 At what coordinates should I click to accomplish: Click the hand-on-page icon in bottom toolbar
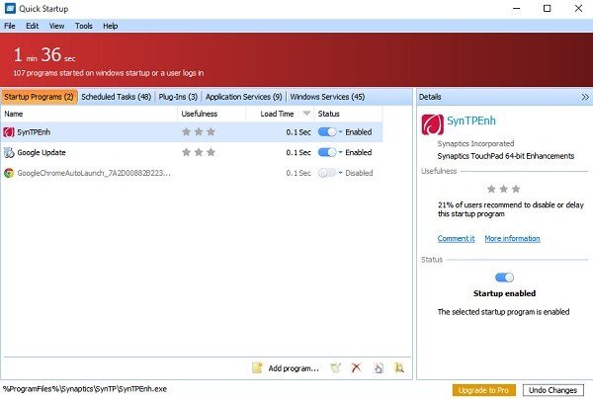(379, 367)
